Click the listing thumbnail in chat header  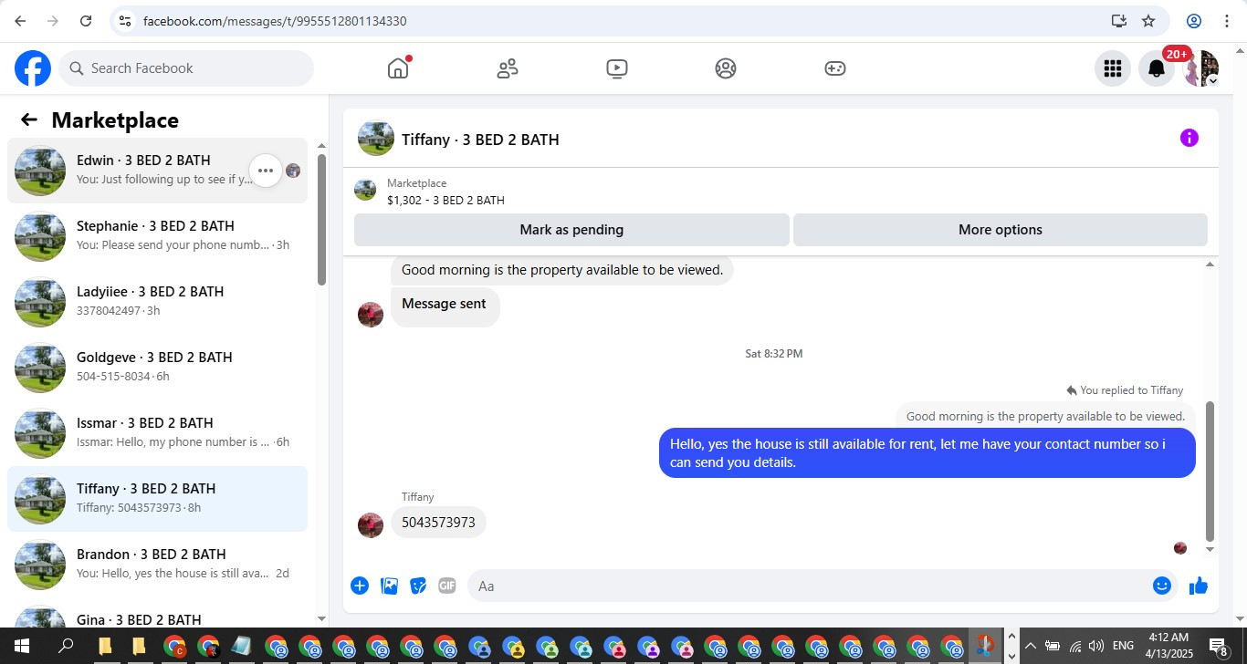pyautogui.click(x=376, y=139)
